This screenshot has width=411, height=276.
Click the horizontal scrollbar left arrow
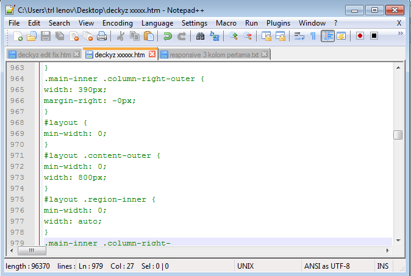pos(12,250)
